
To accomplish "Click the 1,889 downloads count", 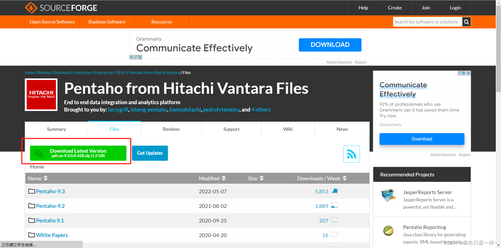I will click(x=322, y=206).
